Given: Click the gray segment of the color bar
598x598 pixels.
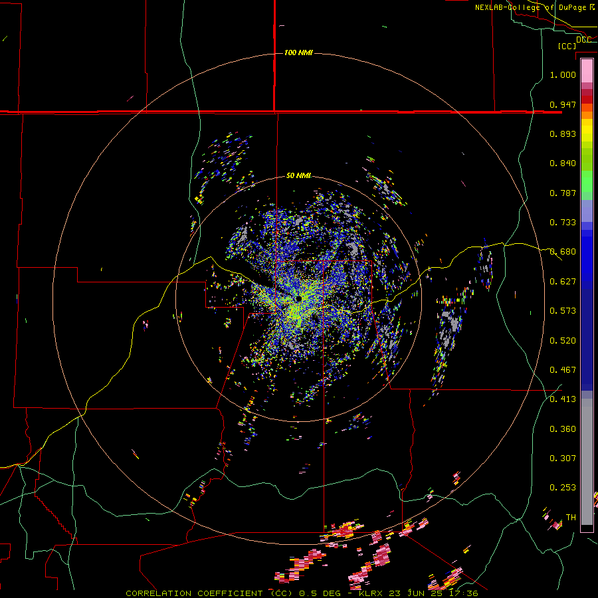Looking at the screenshot, I should pos(587,462).
